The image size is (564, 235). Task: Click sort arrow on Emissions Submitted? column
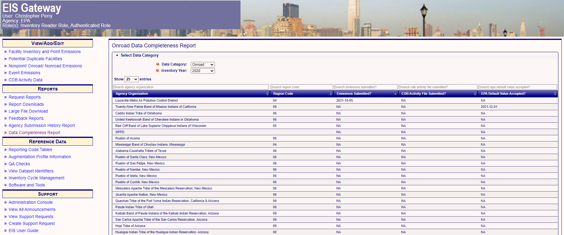[x=395, y=94]
